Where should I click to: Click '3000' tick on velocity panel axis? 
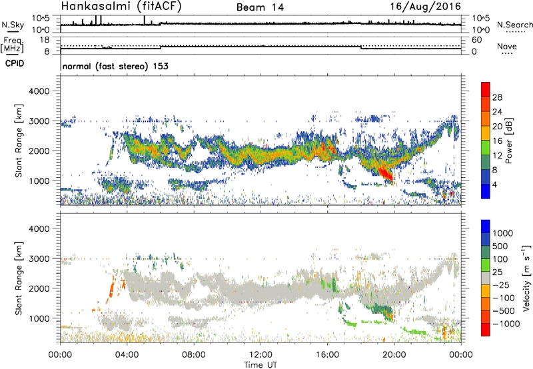39,258
